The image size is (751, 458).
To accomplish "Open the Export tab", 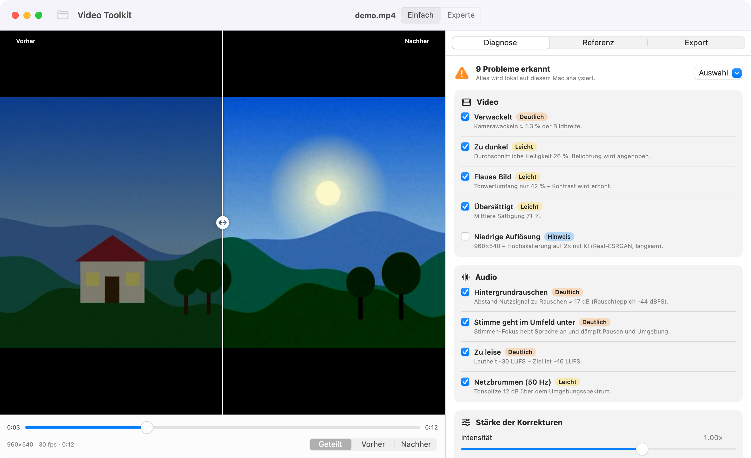I will pos(696,43).
